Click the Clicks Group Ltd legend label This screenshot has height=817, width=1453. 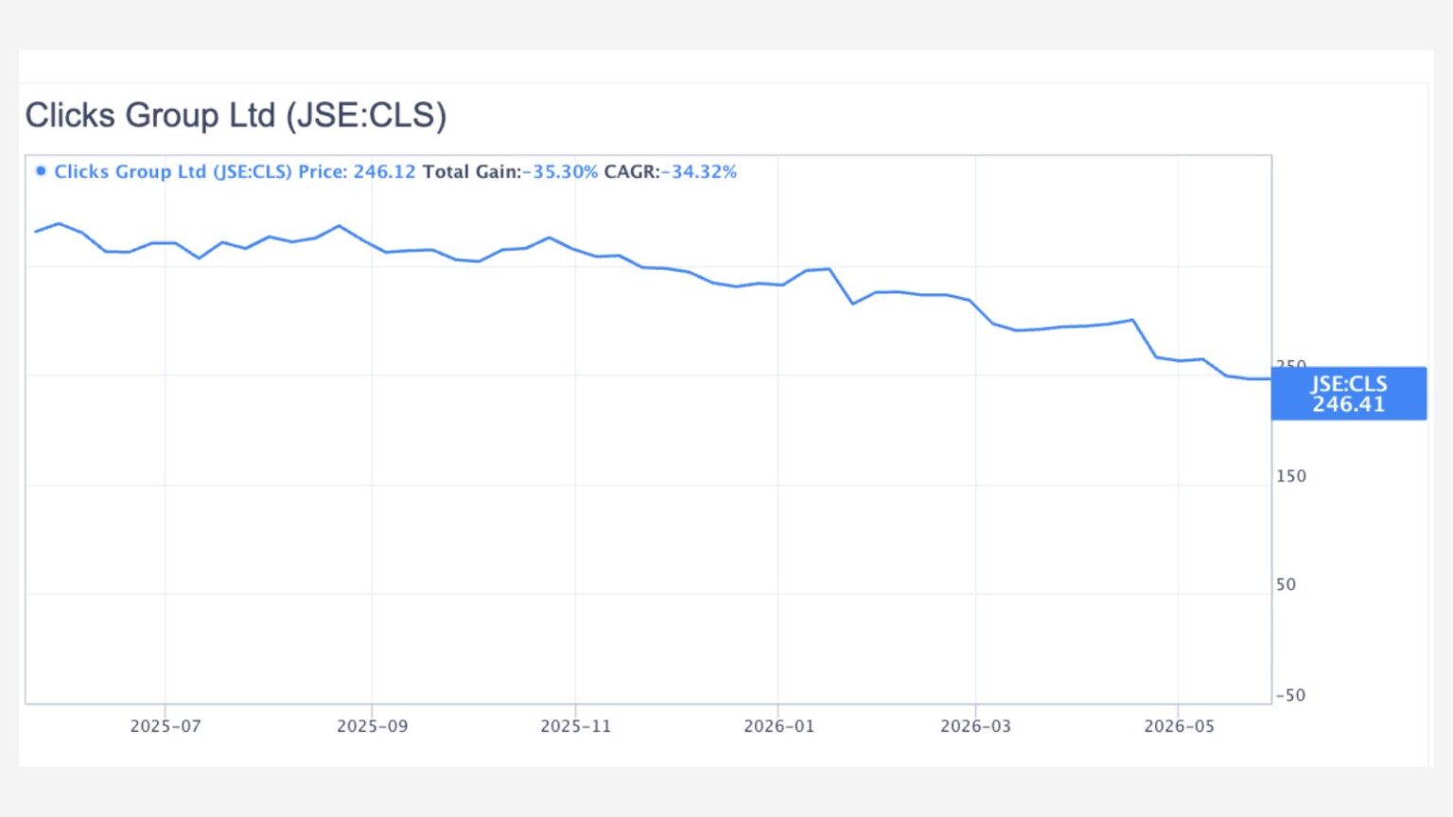(173, 171)
